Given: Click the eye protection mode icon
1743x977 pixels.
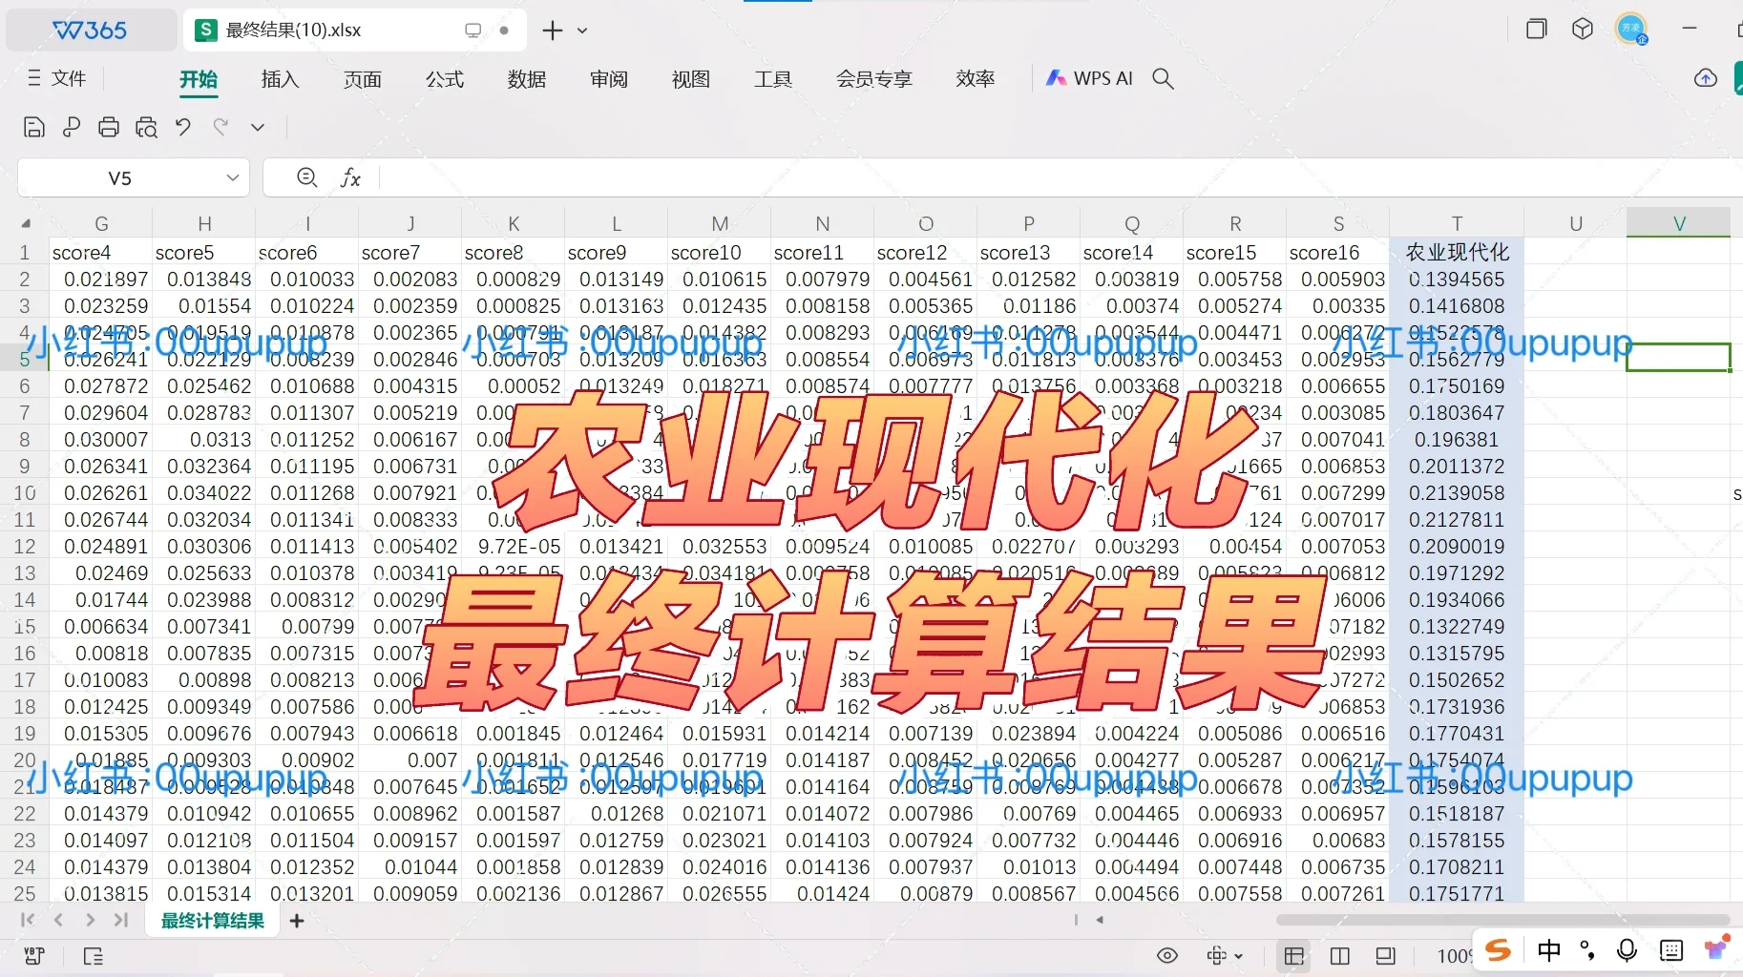Looking at the screenshot, I should [1167, 956].
